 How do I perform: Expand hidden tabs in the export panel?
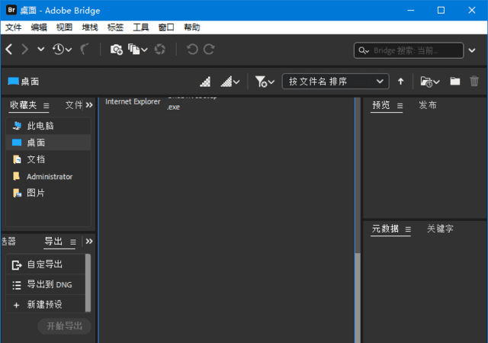[89, 241]
